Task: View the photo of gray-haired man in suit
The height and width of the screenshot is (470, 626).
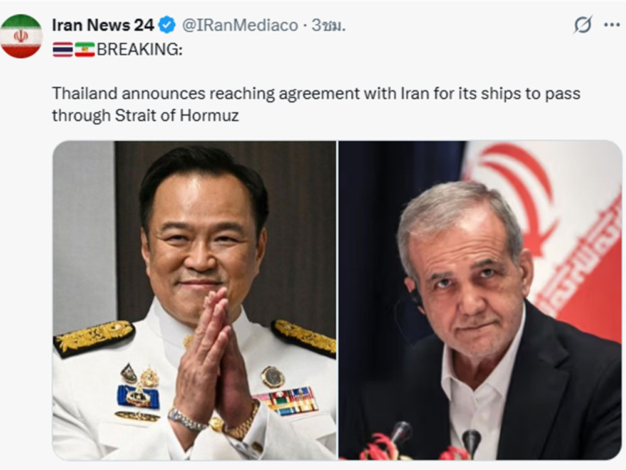Action: click(x=480, y=300)
